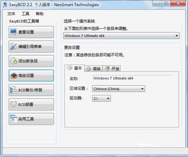Click the windows icon on 实用工具
This screenshot has height=157, width=188.
(x=13, y=119)
